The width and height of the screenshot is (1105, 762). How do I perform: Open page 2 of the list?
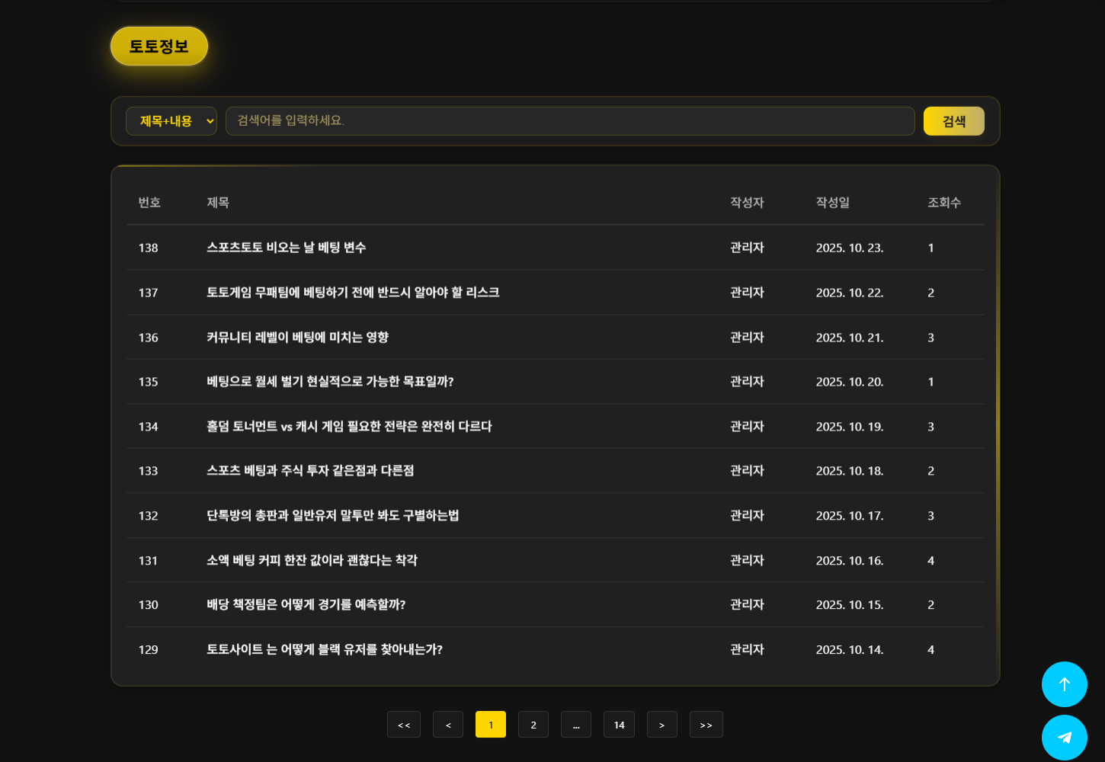533,725
